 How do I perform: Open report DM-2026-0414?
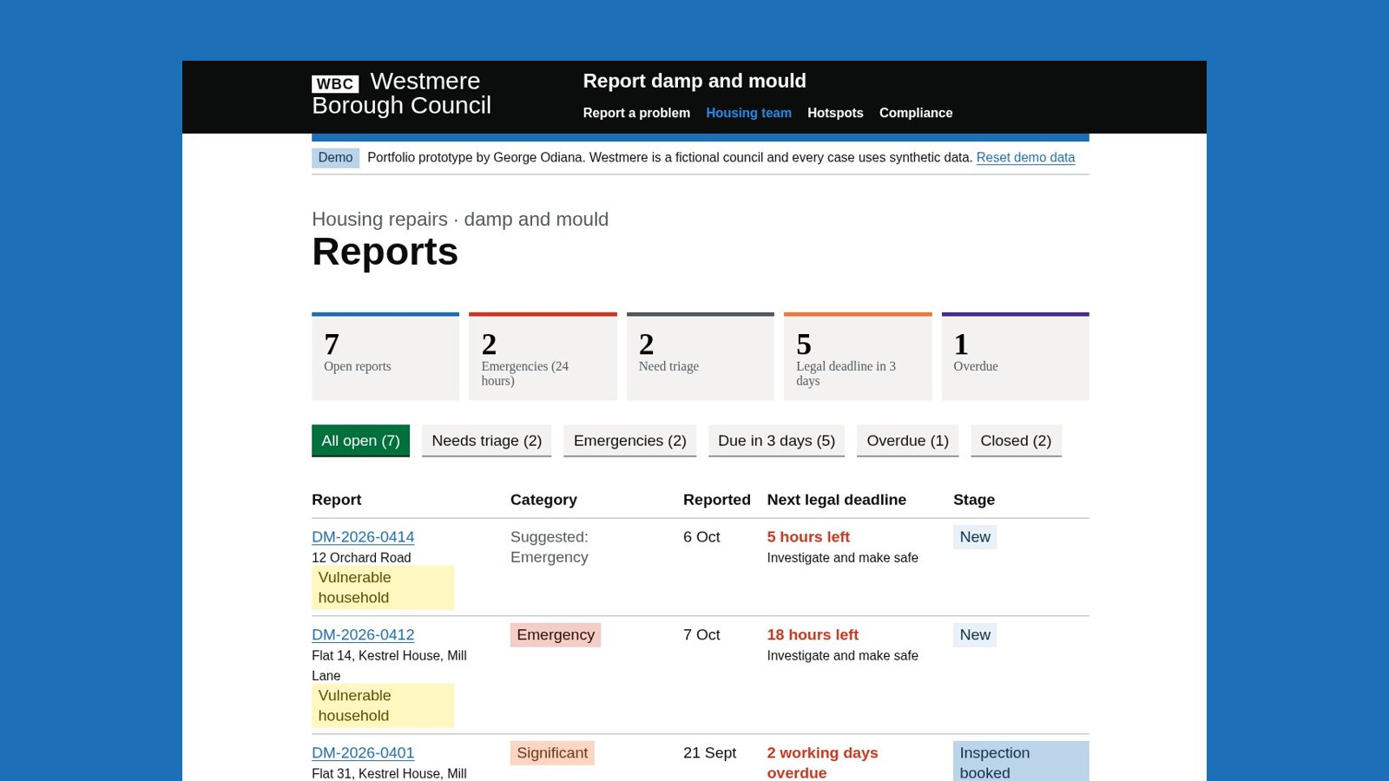coord(363,537)
